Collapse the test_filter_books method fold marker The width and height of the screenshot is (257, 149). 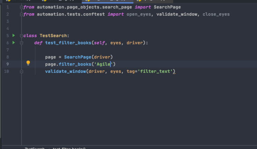21,43
